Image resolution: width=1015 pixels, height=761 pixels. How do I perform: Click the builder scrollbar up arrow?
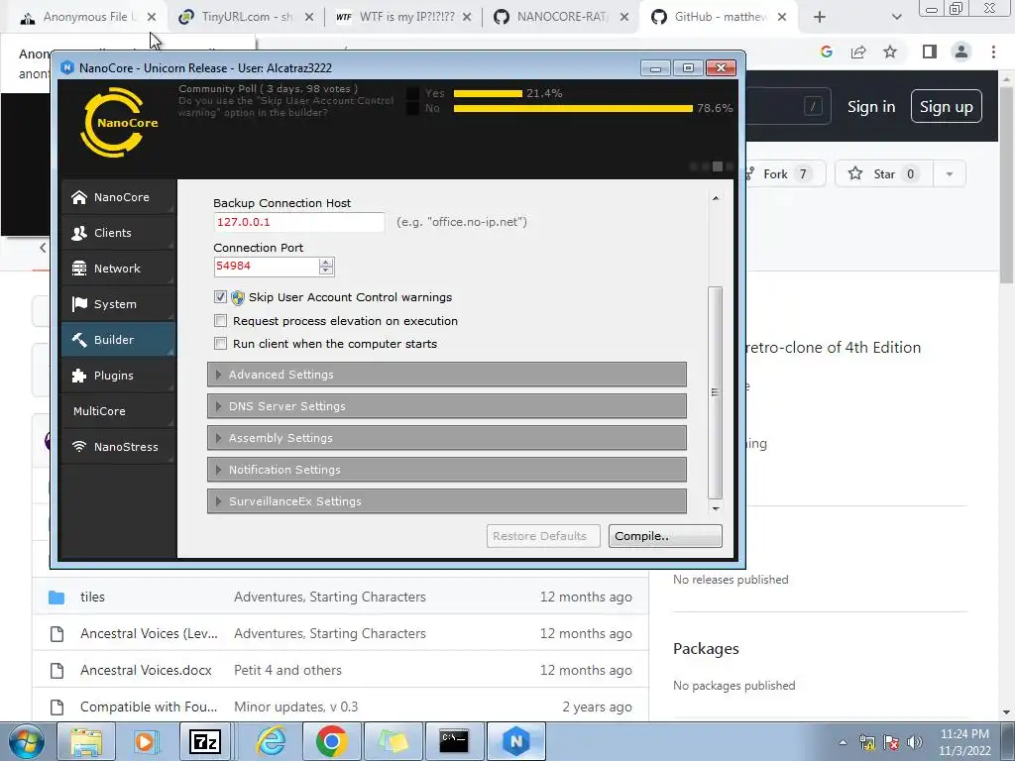coord(716,198)
